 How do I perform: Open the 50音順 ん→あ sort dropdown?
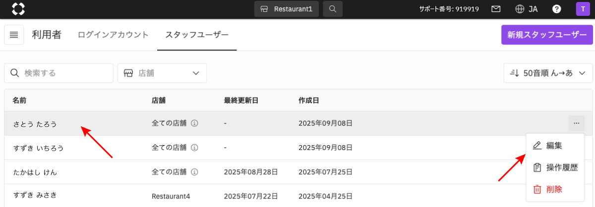coord(548,73)
